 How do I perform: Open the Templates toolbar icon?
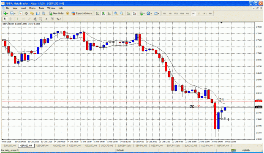(x=155, y=13)
